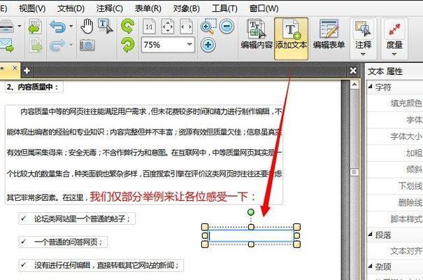Select the marquee zoom tool

[208, 26]
